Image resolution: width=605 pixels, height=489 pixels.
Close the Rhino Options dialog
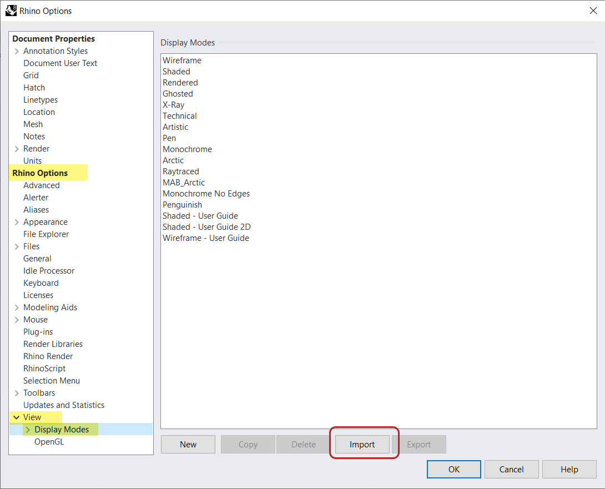(593, 11)
